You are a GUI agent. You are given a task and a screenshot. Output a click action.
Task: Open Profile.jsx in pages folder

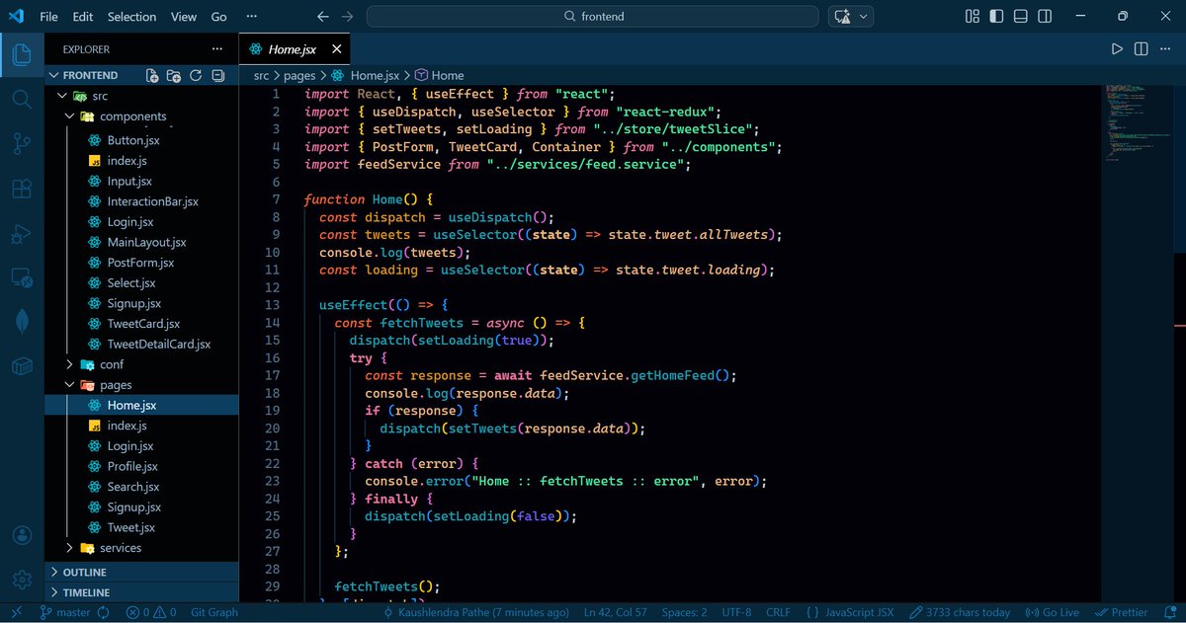coord(132,467)
